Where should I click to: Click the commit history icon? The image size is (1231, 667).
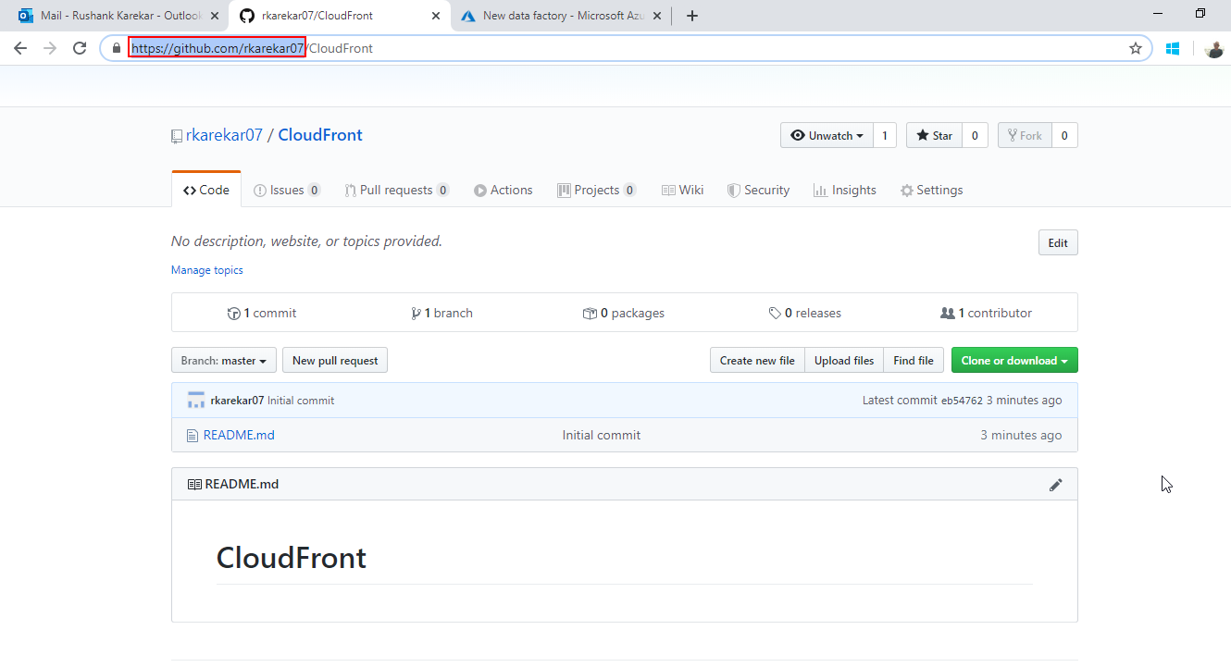tap(233, 314)
